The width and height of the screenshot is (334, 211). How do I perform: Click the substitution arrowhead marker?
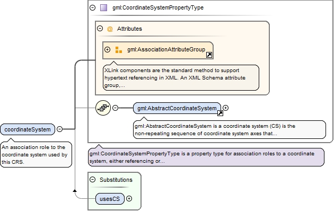point(75,190)
